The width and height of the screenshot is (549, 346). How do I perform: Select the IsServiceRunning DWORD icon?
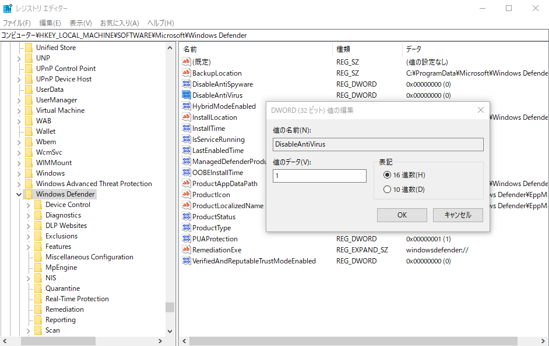coord(186,140)
